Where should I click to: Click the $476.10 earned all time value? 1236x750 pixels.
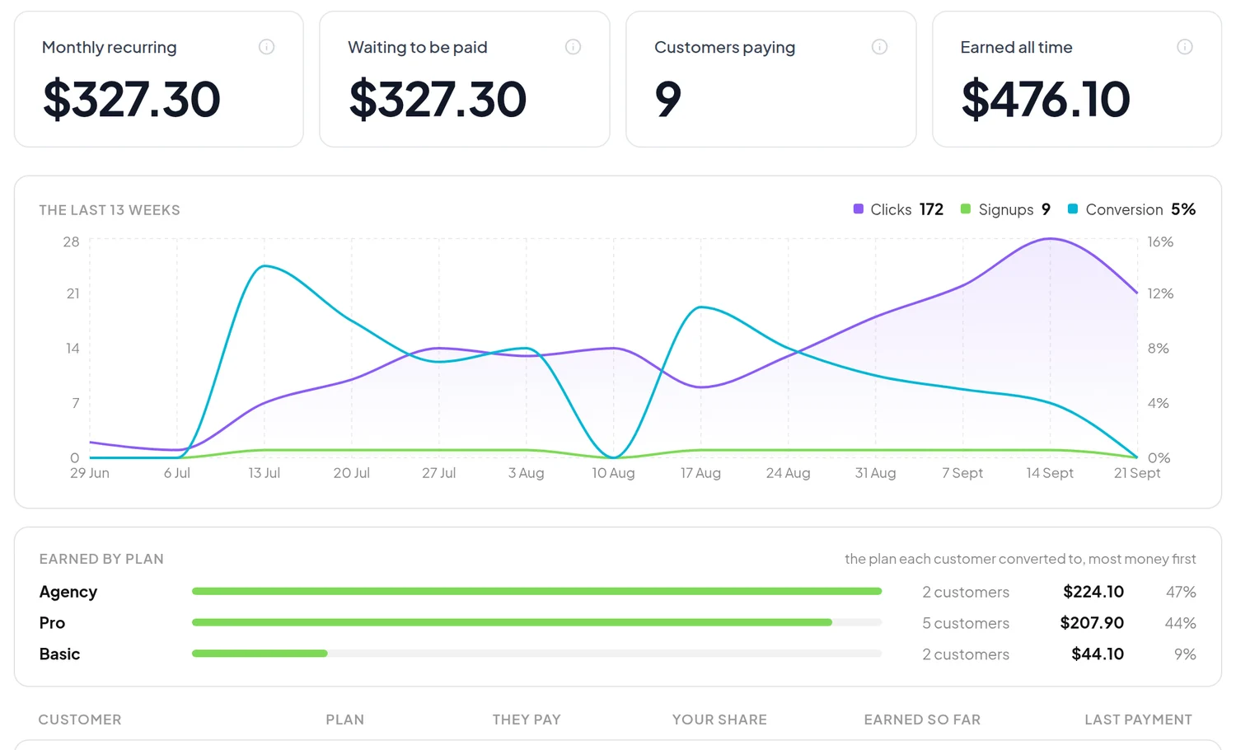pos(1046,99)
